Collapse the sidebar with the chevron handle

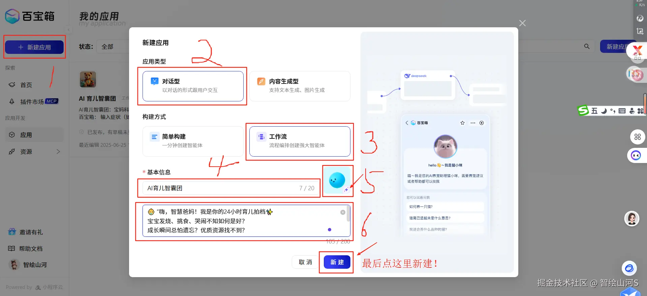click(x=68, y=30)
